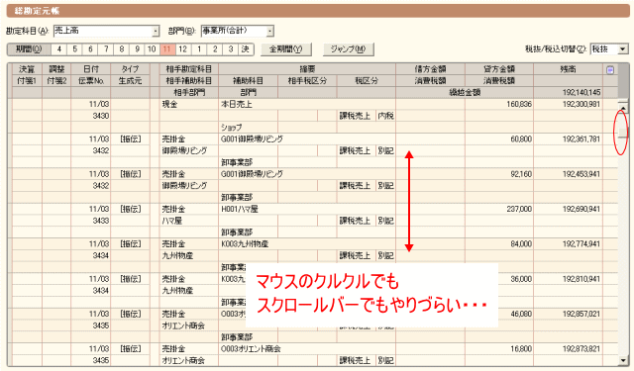Click the 調整 column header

coord(56,69)
